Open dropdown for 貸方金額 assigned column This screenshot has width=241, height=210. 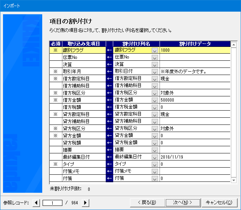155,135
